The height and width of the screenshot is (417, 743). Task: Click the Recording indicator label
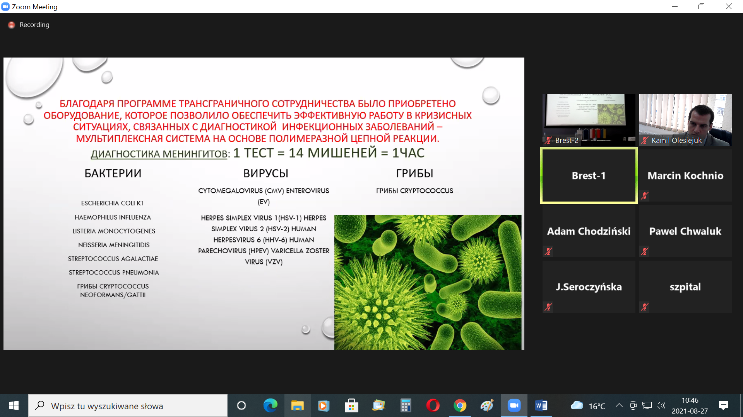(34, 25)
